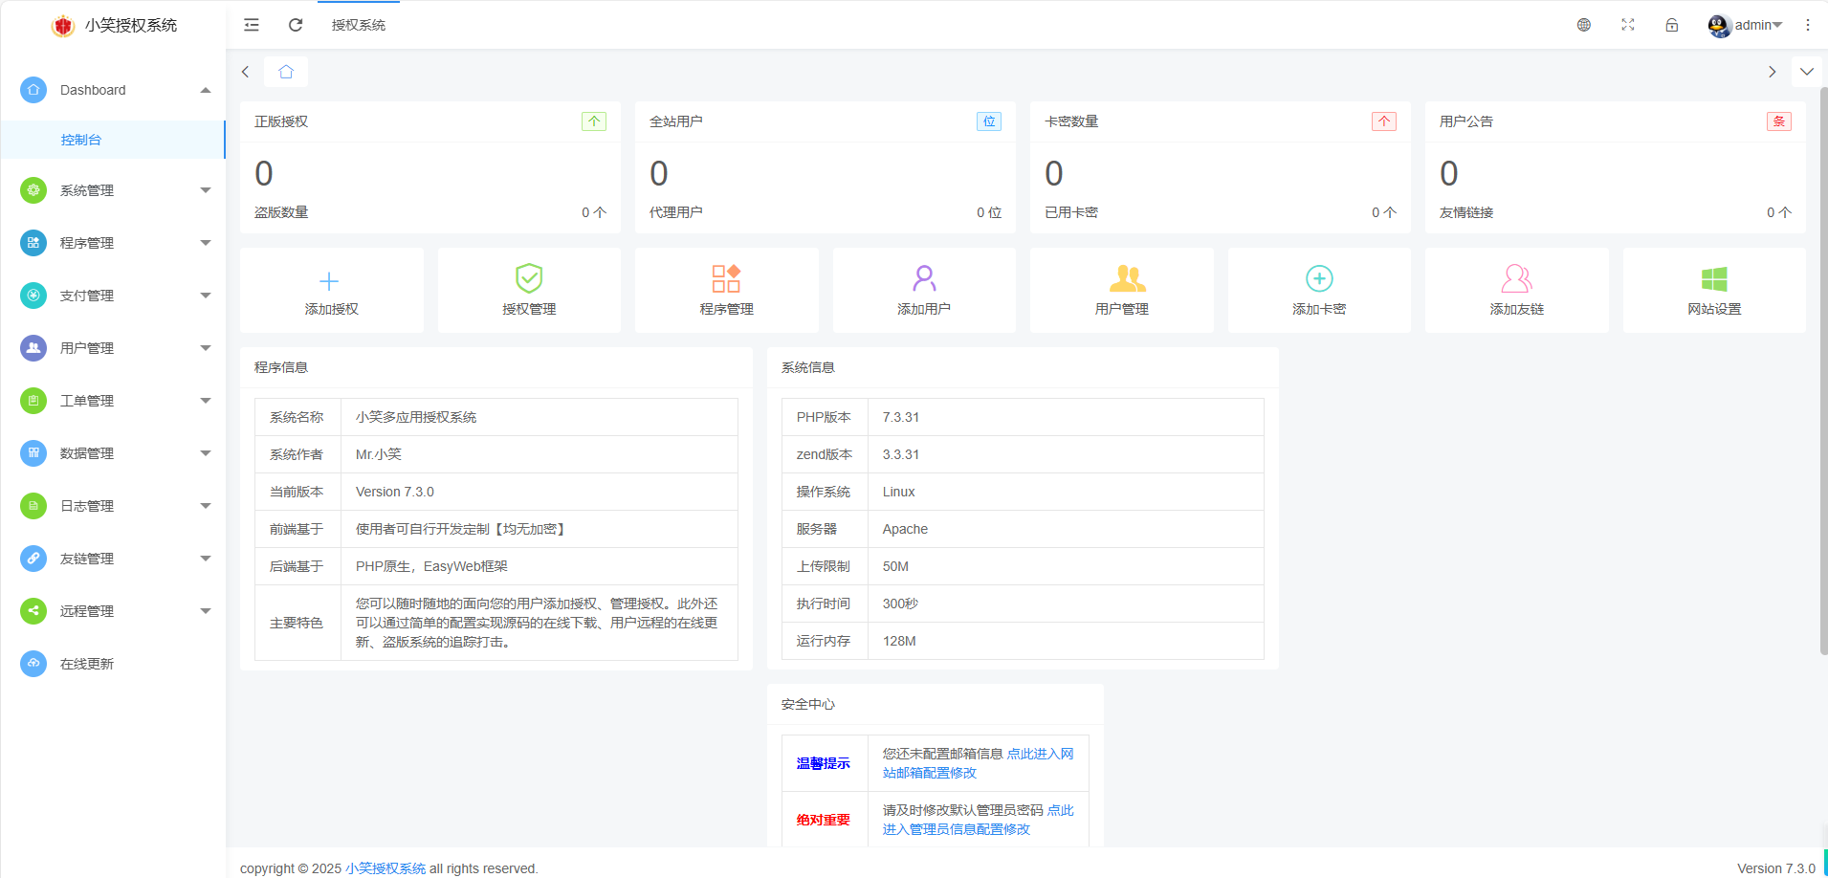
Task: Click the refresh page icon
Action: (296, 25)
